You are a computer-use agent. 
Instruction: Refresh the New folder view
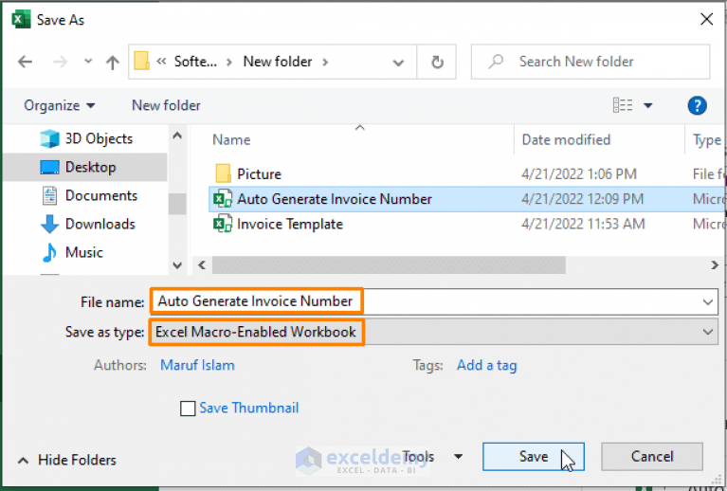point(437,62)
